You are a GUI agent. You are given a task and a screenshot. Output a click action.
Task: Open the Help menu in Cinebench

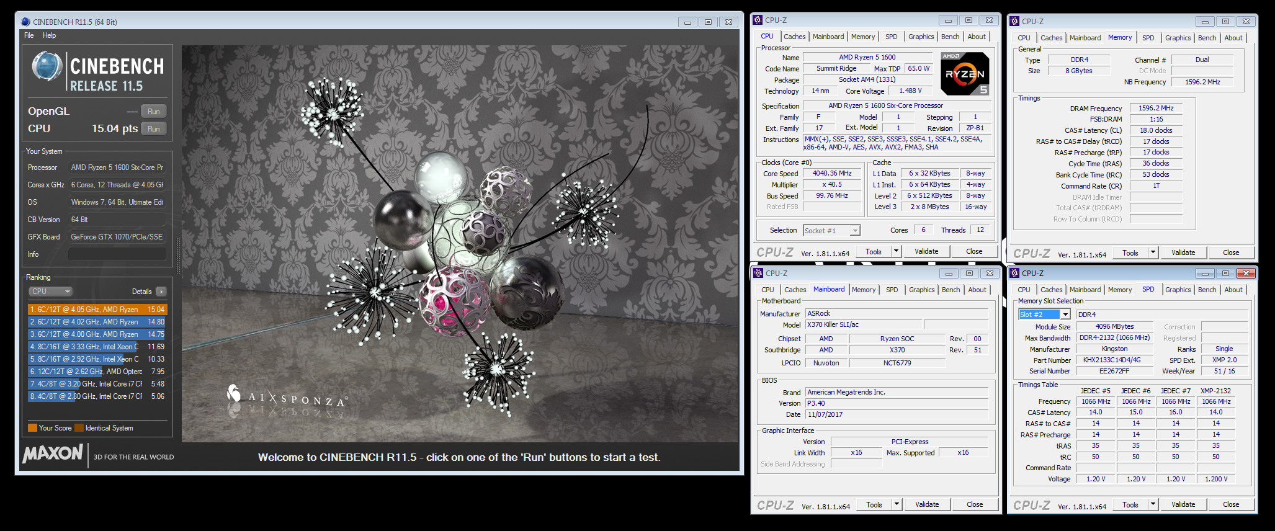pyautogui.click(x=49, y=35)
